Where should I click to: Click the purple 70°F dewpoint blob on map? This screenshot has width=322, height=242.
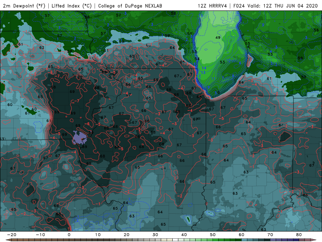(80, 138)
